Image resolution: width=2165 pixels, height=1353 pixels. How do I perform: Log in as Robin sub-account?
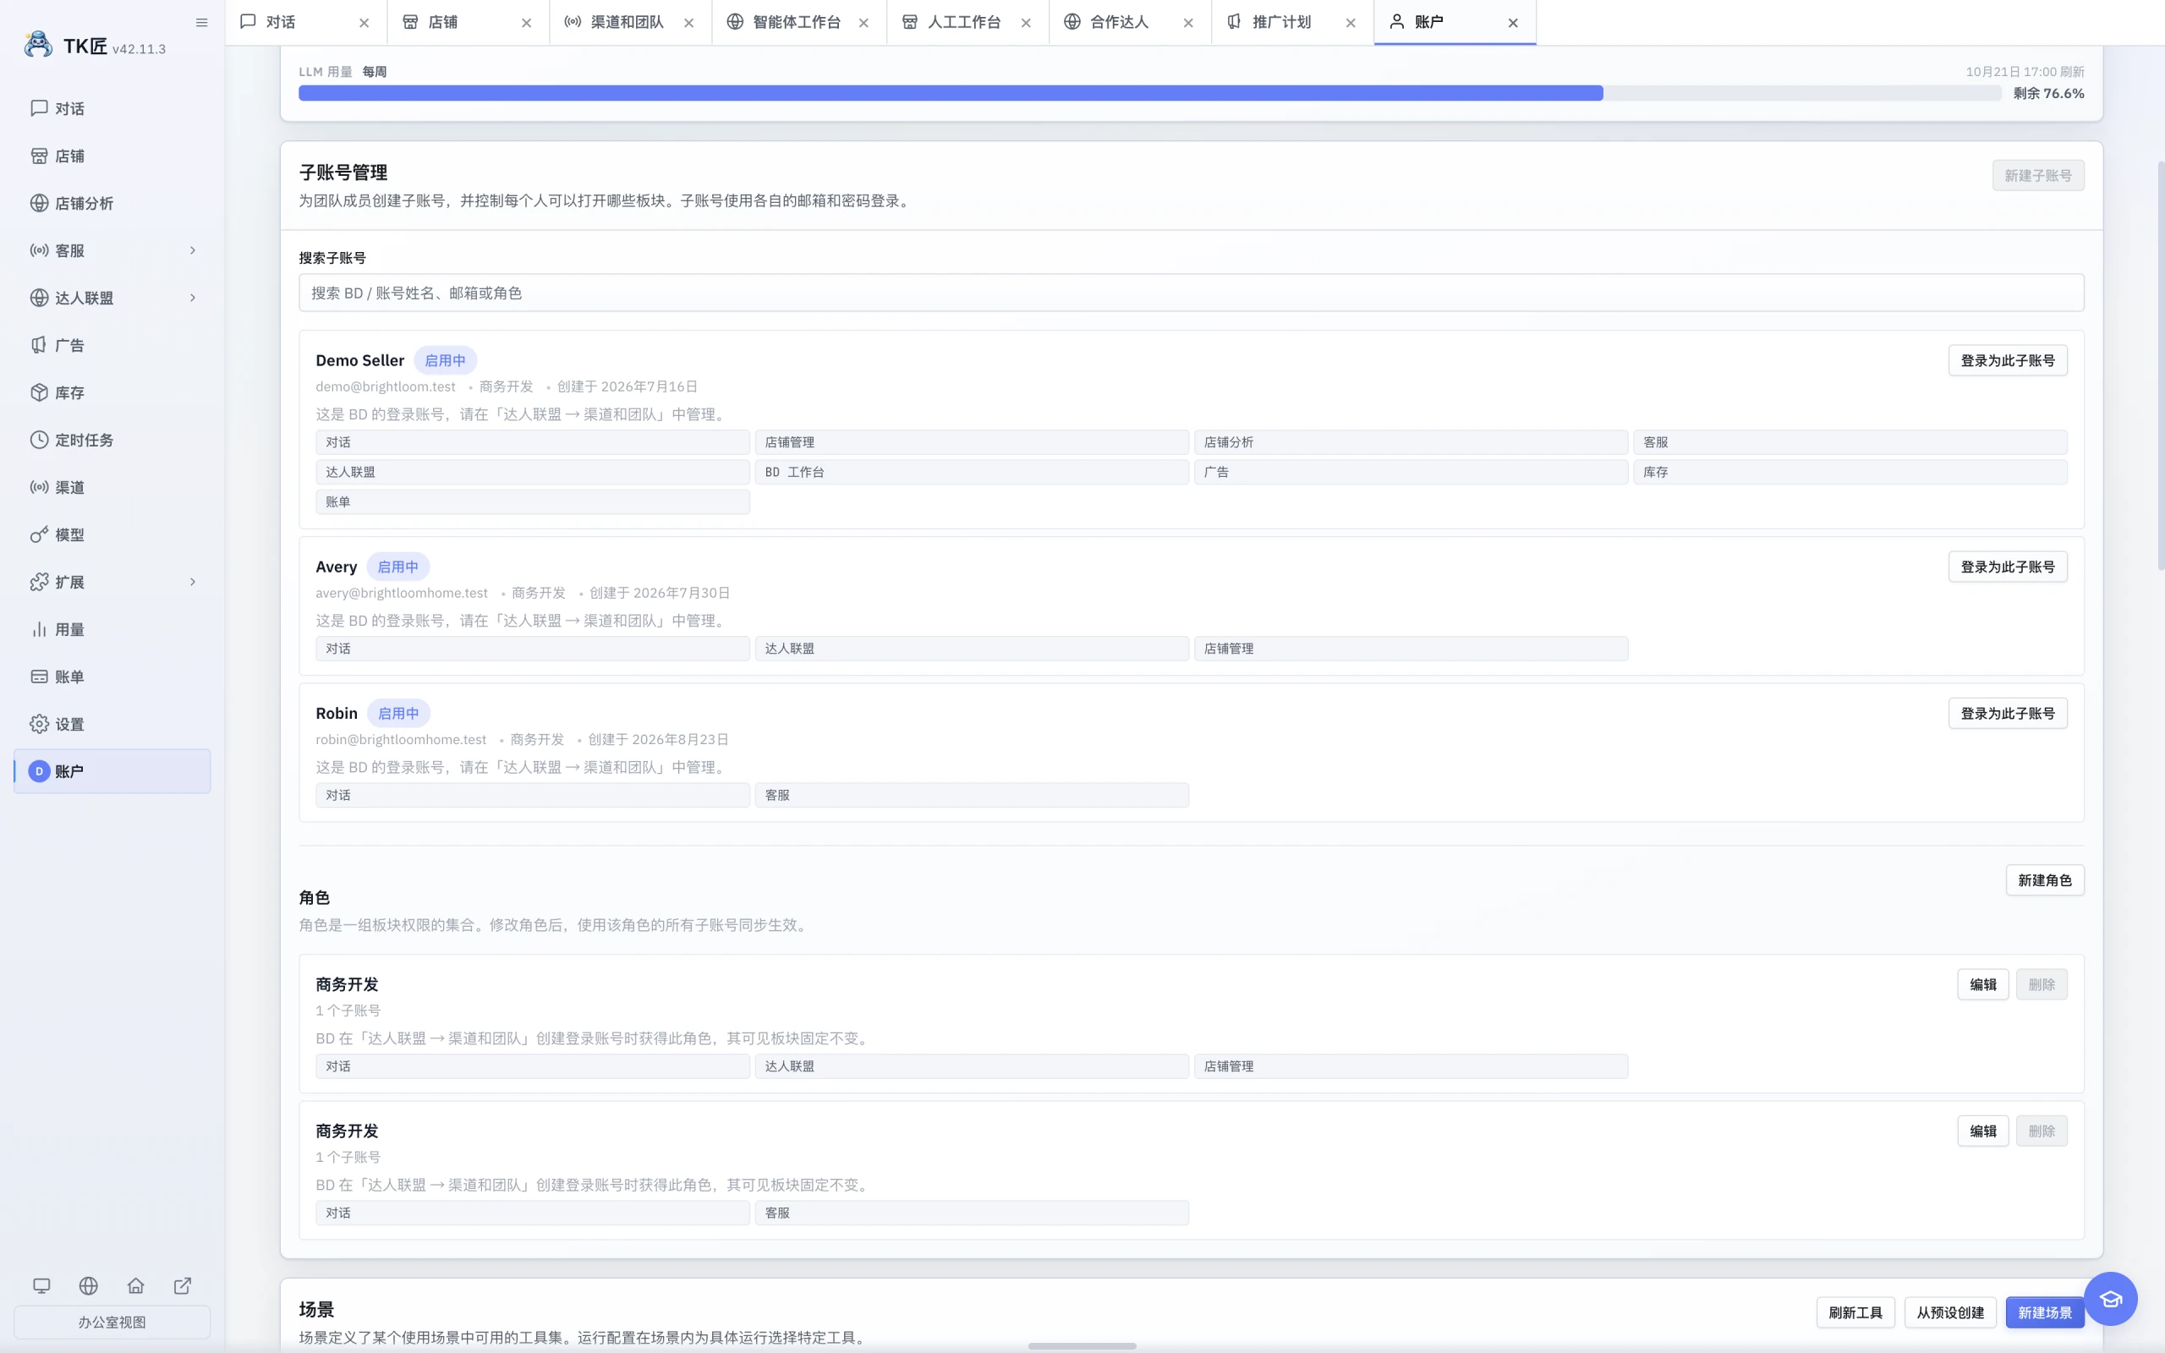click(2008, 713)
